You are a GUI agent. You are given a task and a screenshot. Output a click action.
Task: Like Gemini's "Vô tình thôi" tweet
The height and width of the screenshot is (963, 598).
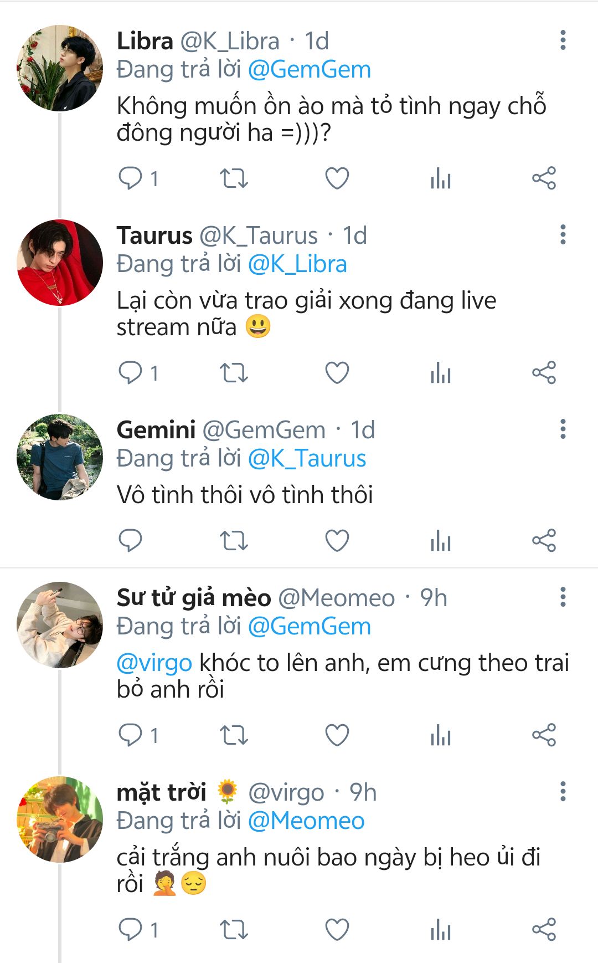point(337,540)
